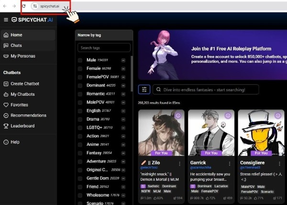Open My Personas in the sidebar

tap(22, 56)
